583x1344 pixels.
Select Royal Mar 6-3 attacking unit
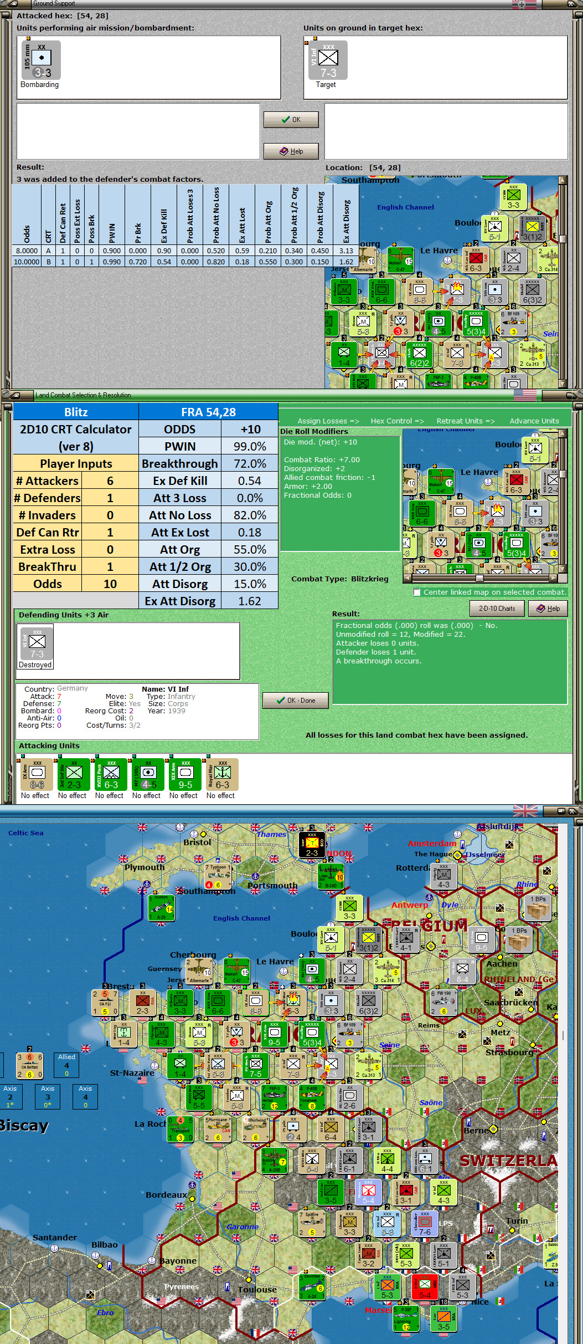(x=223, y=774)
